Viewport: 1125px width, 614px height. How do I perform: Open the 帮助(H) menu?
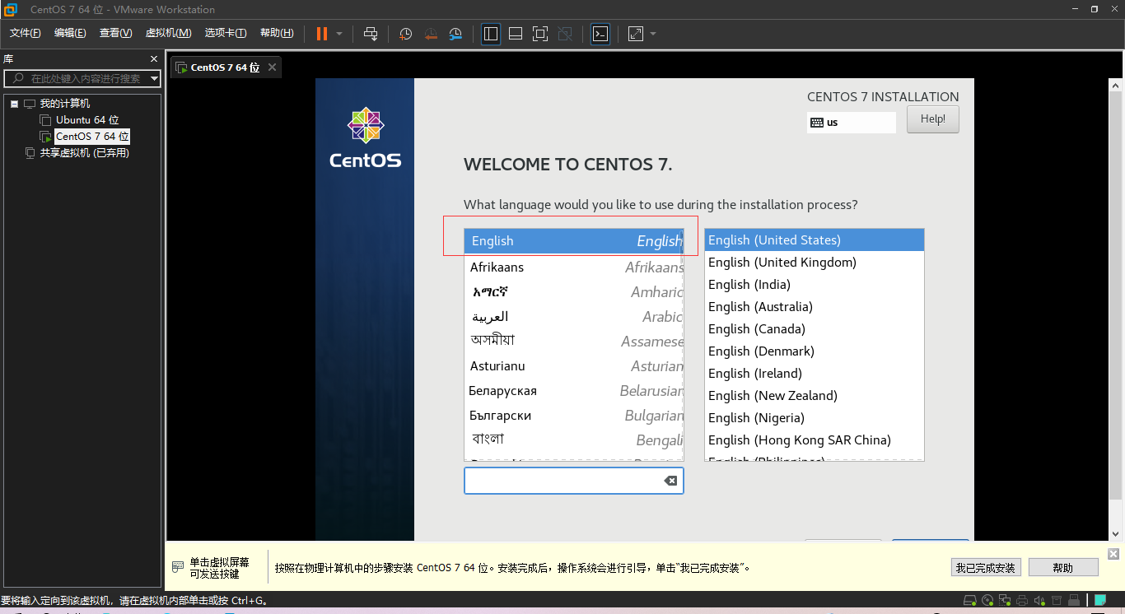[277, 33]
